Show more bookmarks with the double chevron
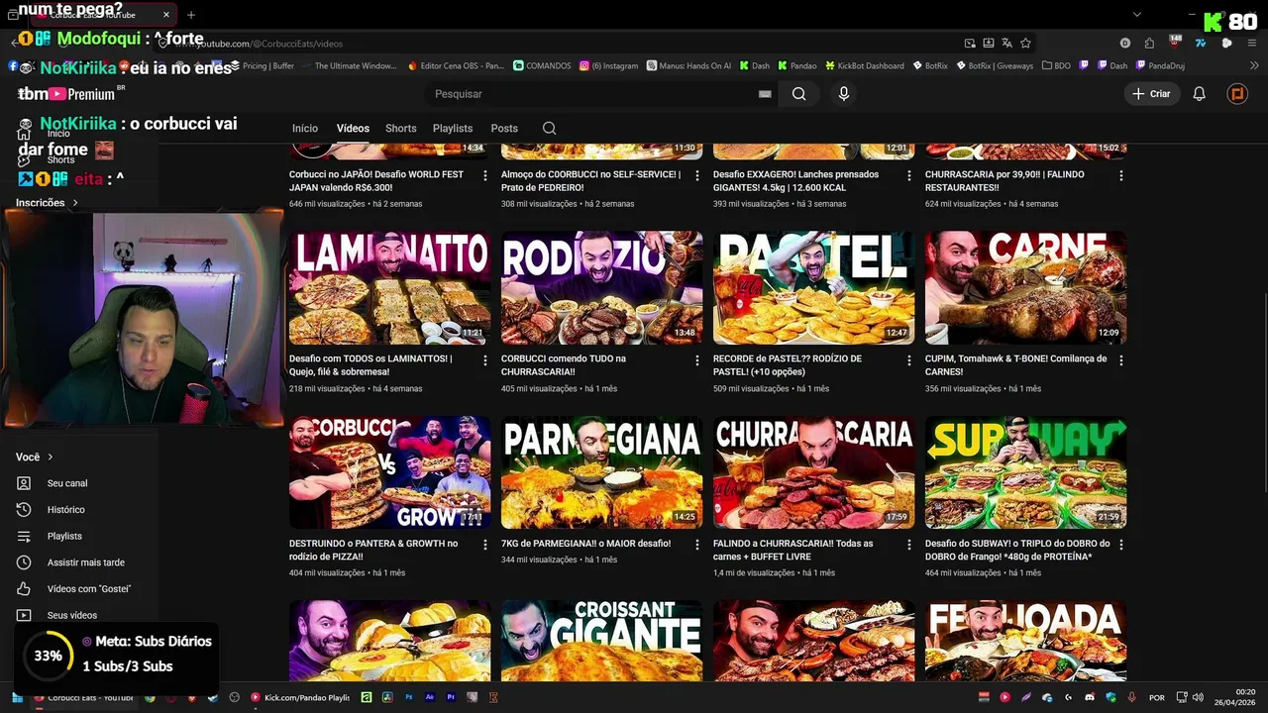The width and height of the screenshot is (1268, 713). coord(1254,65)
